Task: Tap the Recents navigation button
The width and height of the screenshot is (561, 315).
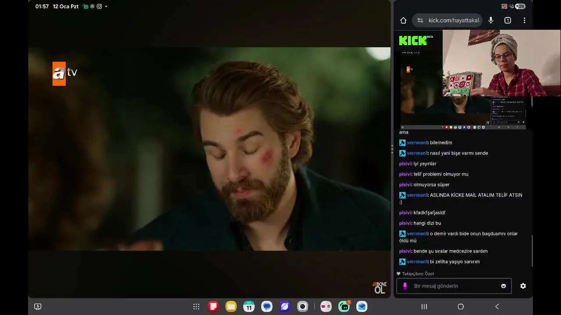Action: pyautogui.click(x=424, y=307)
